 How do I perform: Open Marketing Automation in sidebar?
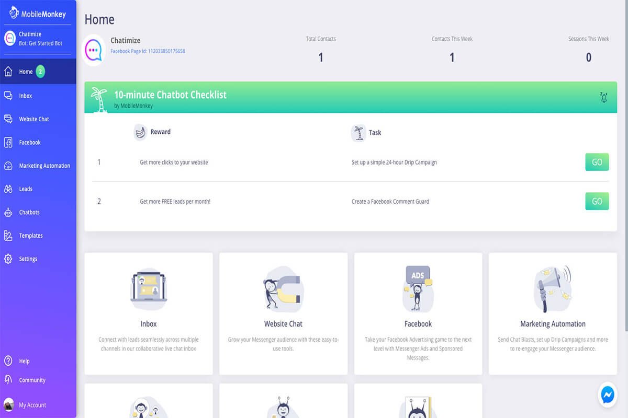click(38, 166)
